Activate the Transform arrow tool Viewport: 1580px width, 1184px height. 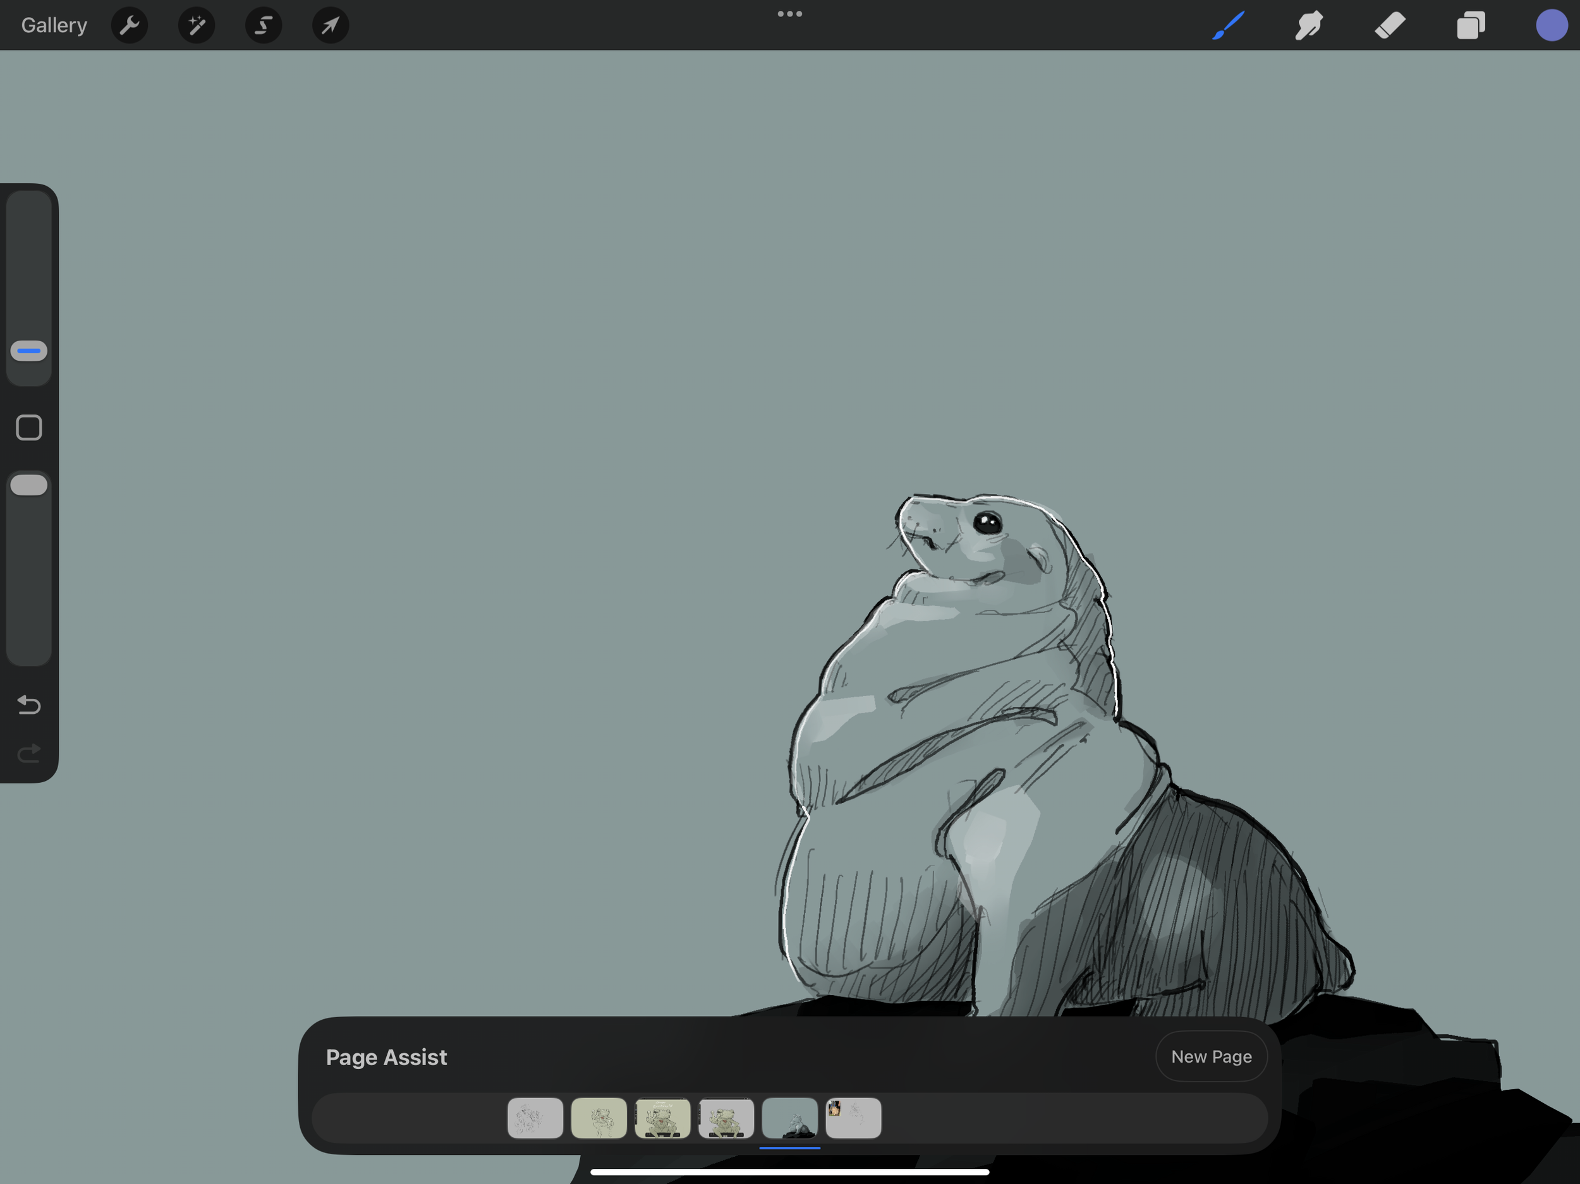click(x=330, y=26)
